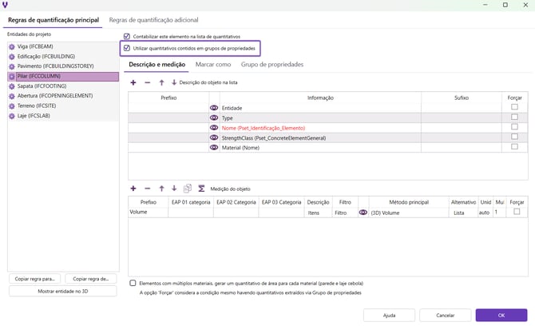Click the gear icon beside Viga (IFCBEAM)

12,47
